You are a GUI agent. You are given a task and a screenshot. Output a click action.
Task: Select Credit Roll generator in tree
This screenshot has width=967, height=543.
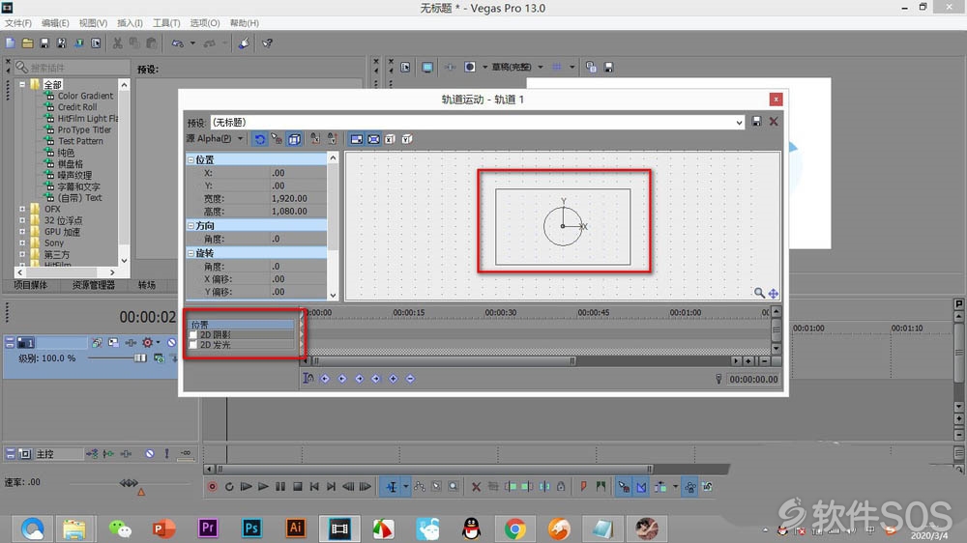(77, 107)
